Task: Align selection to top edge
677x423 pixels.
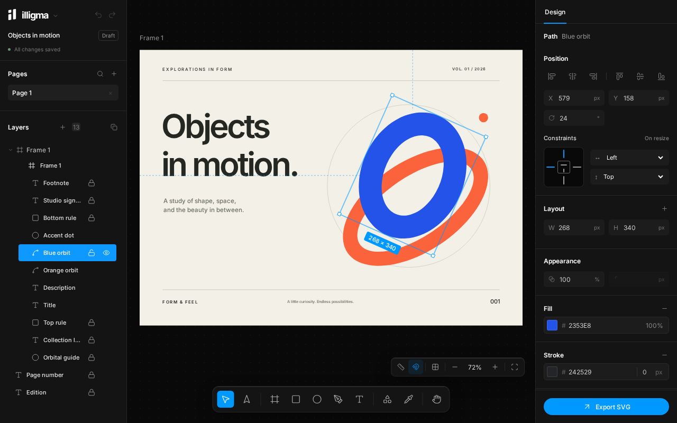Action: click(x=619, y=77)
